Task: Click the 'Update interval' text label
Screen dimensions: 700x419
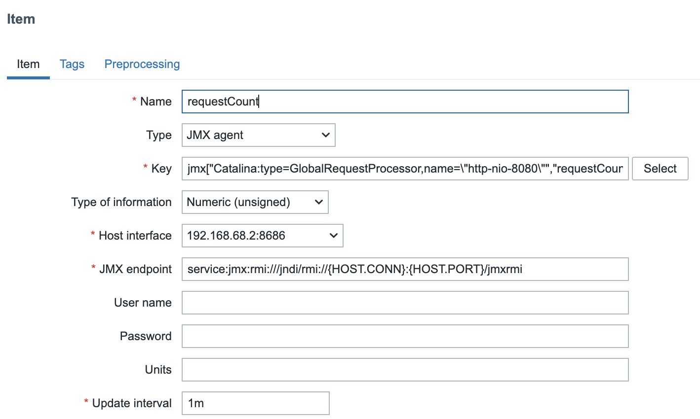Action: (132, 403)
